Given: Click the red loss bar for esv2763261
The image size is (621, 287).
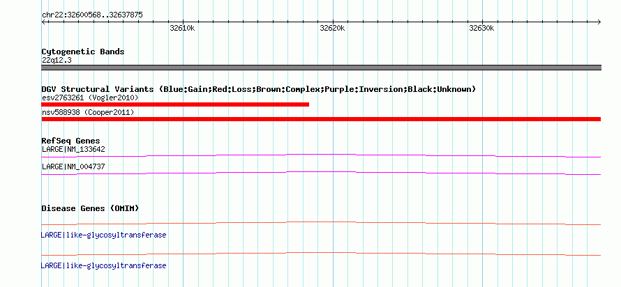Looking at the screenshot, I should 175,104.
